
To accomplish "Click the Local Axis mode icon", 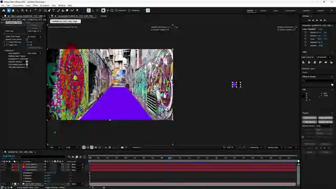I will click(89, 10).
